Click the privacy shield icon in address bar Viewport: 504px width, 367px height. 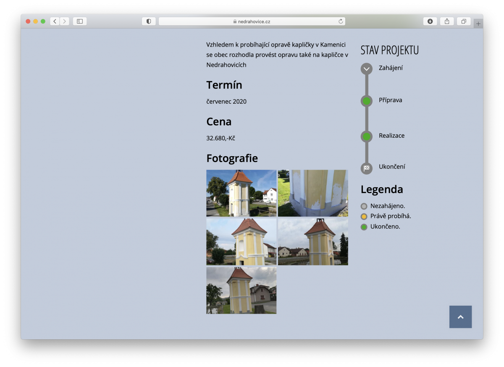tap(149, 21)
